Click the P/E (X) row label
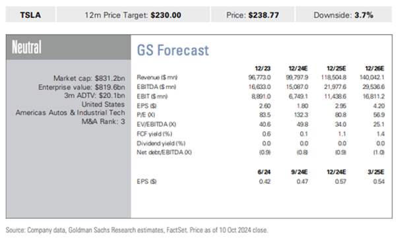Screen dimensions: 409x244 point(146,115)
